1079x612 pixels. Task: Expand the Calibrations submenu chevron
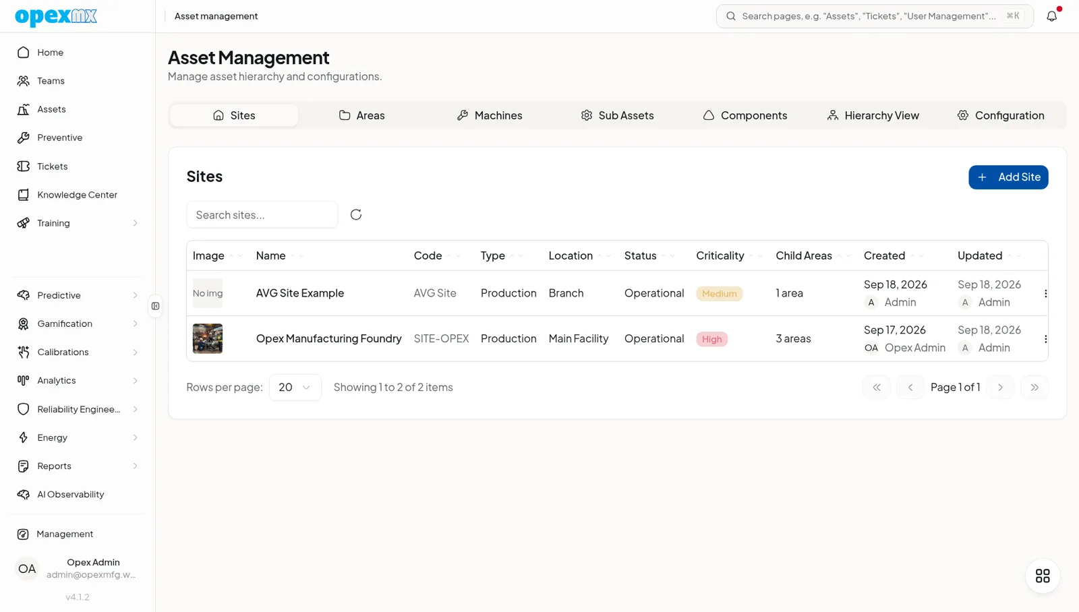point(135,352)
